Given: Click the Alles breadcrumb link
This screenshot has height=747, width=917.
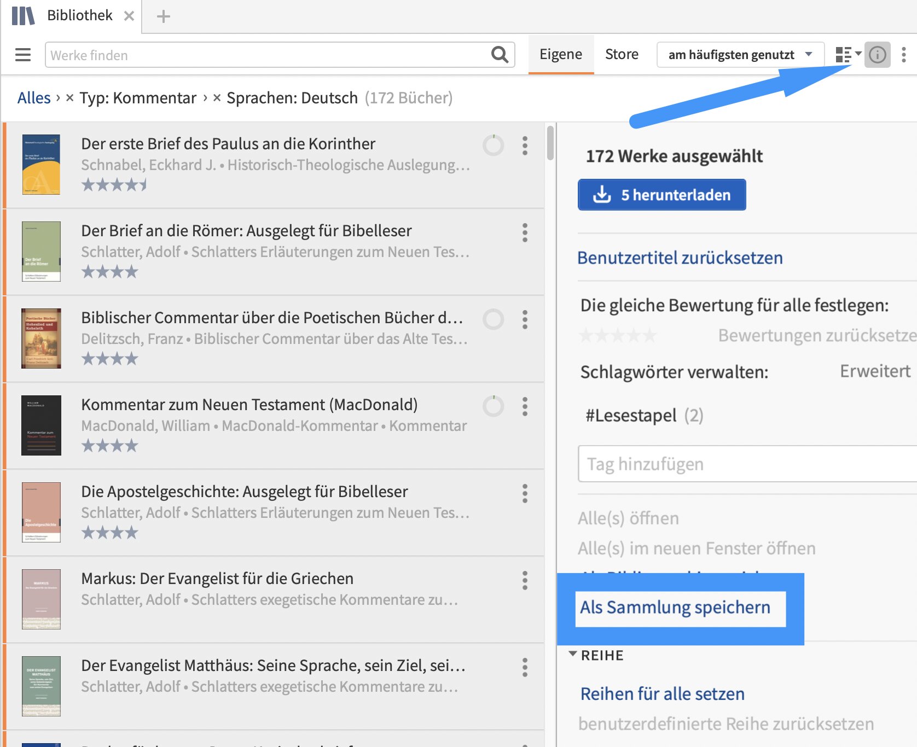Looking at the screenshot, I should [34, 98].
